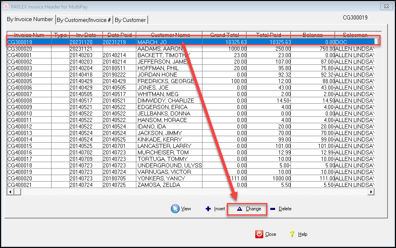Open the By Customer tab
Screen dimensions: 396x248
click(x=130, y=20)
